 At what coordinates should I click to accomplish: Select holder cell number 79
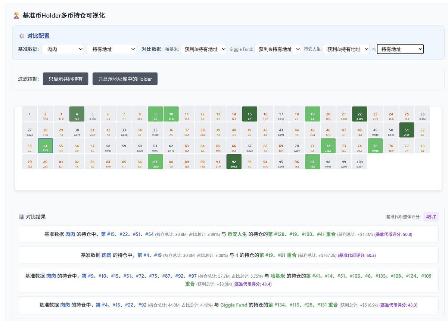click(30, 162)
